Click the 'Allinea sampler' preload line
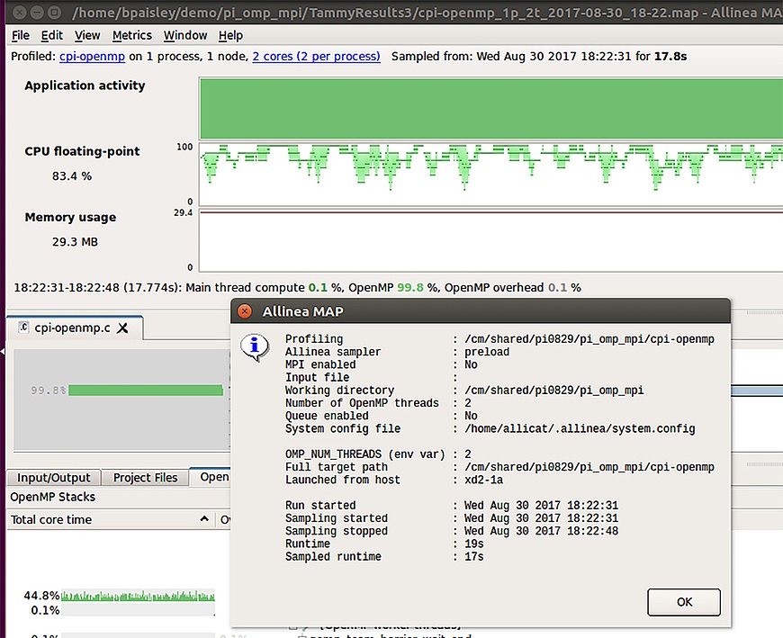The image size is (783, 638). click(x=398, y=352)
